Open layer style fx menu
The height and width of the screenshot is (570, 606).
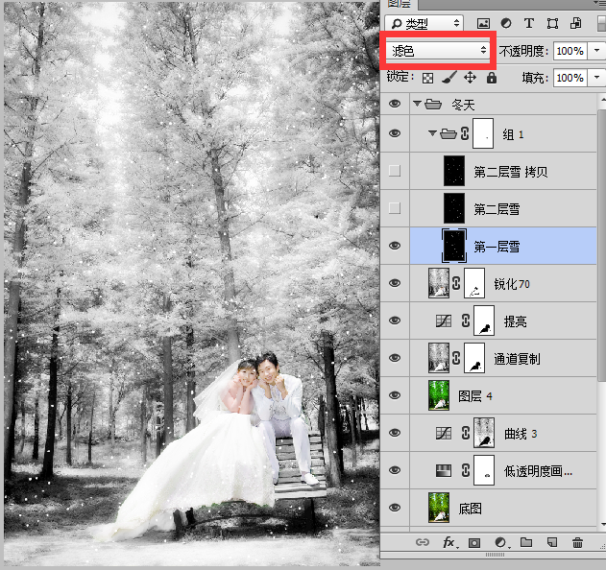(449, 542)
